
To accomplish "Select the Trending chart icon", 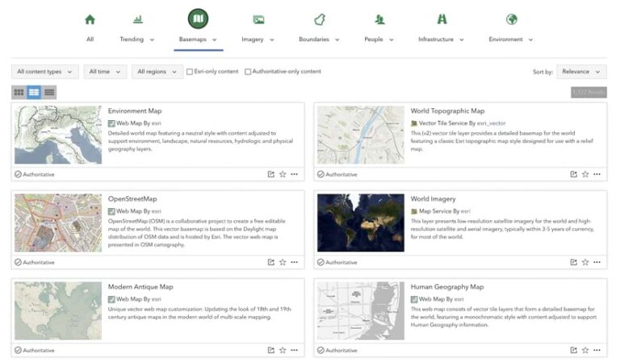I will coord(137,19).
